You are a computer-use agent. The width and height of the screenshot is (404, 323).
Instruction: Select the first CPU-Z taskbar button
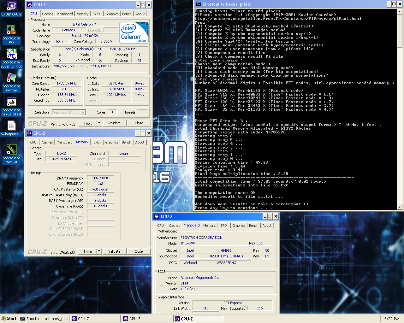[x=96, y=319]
